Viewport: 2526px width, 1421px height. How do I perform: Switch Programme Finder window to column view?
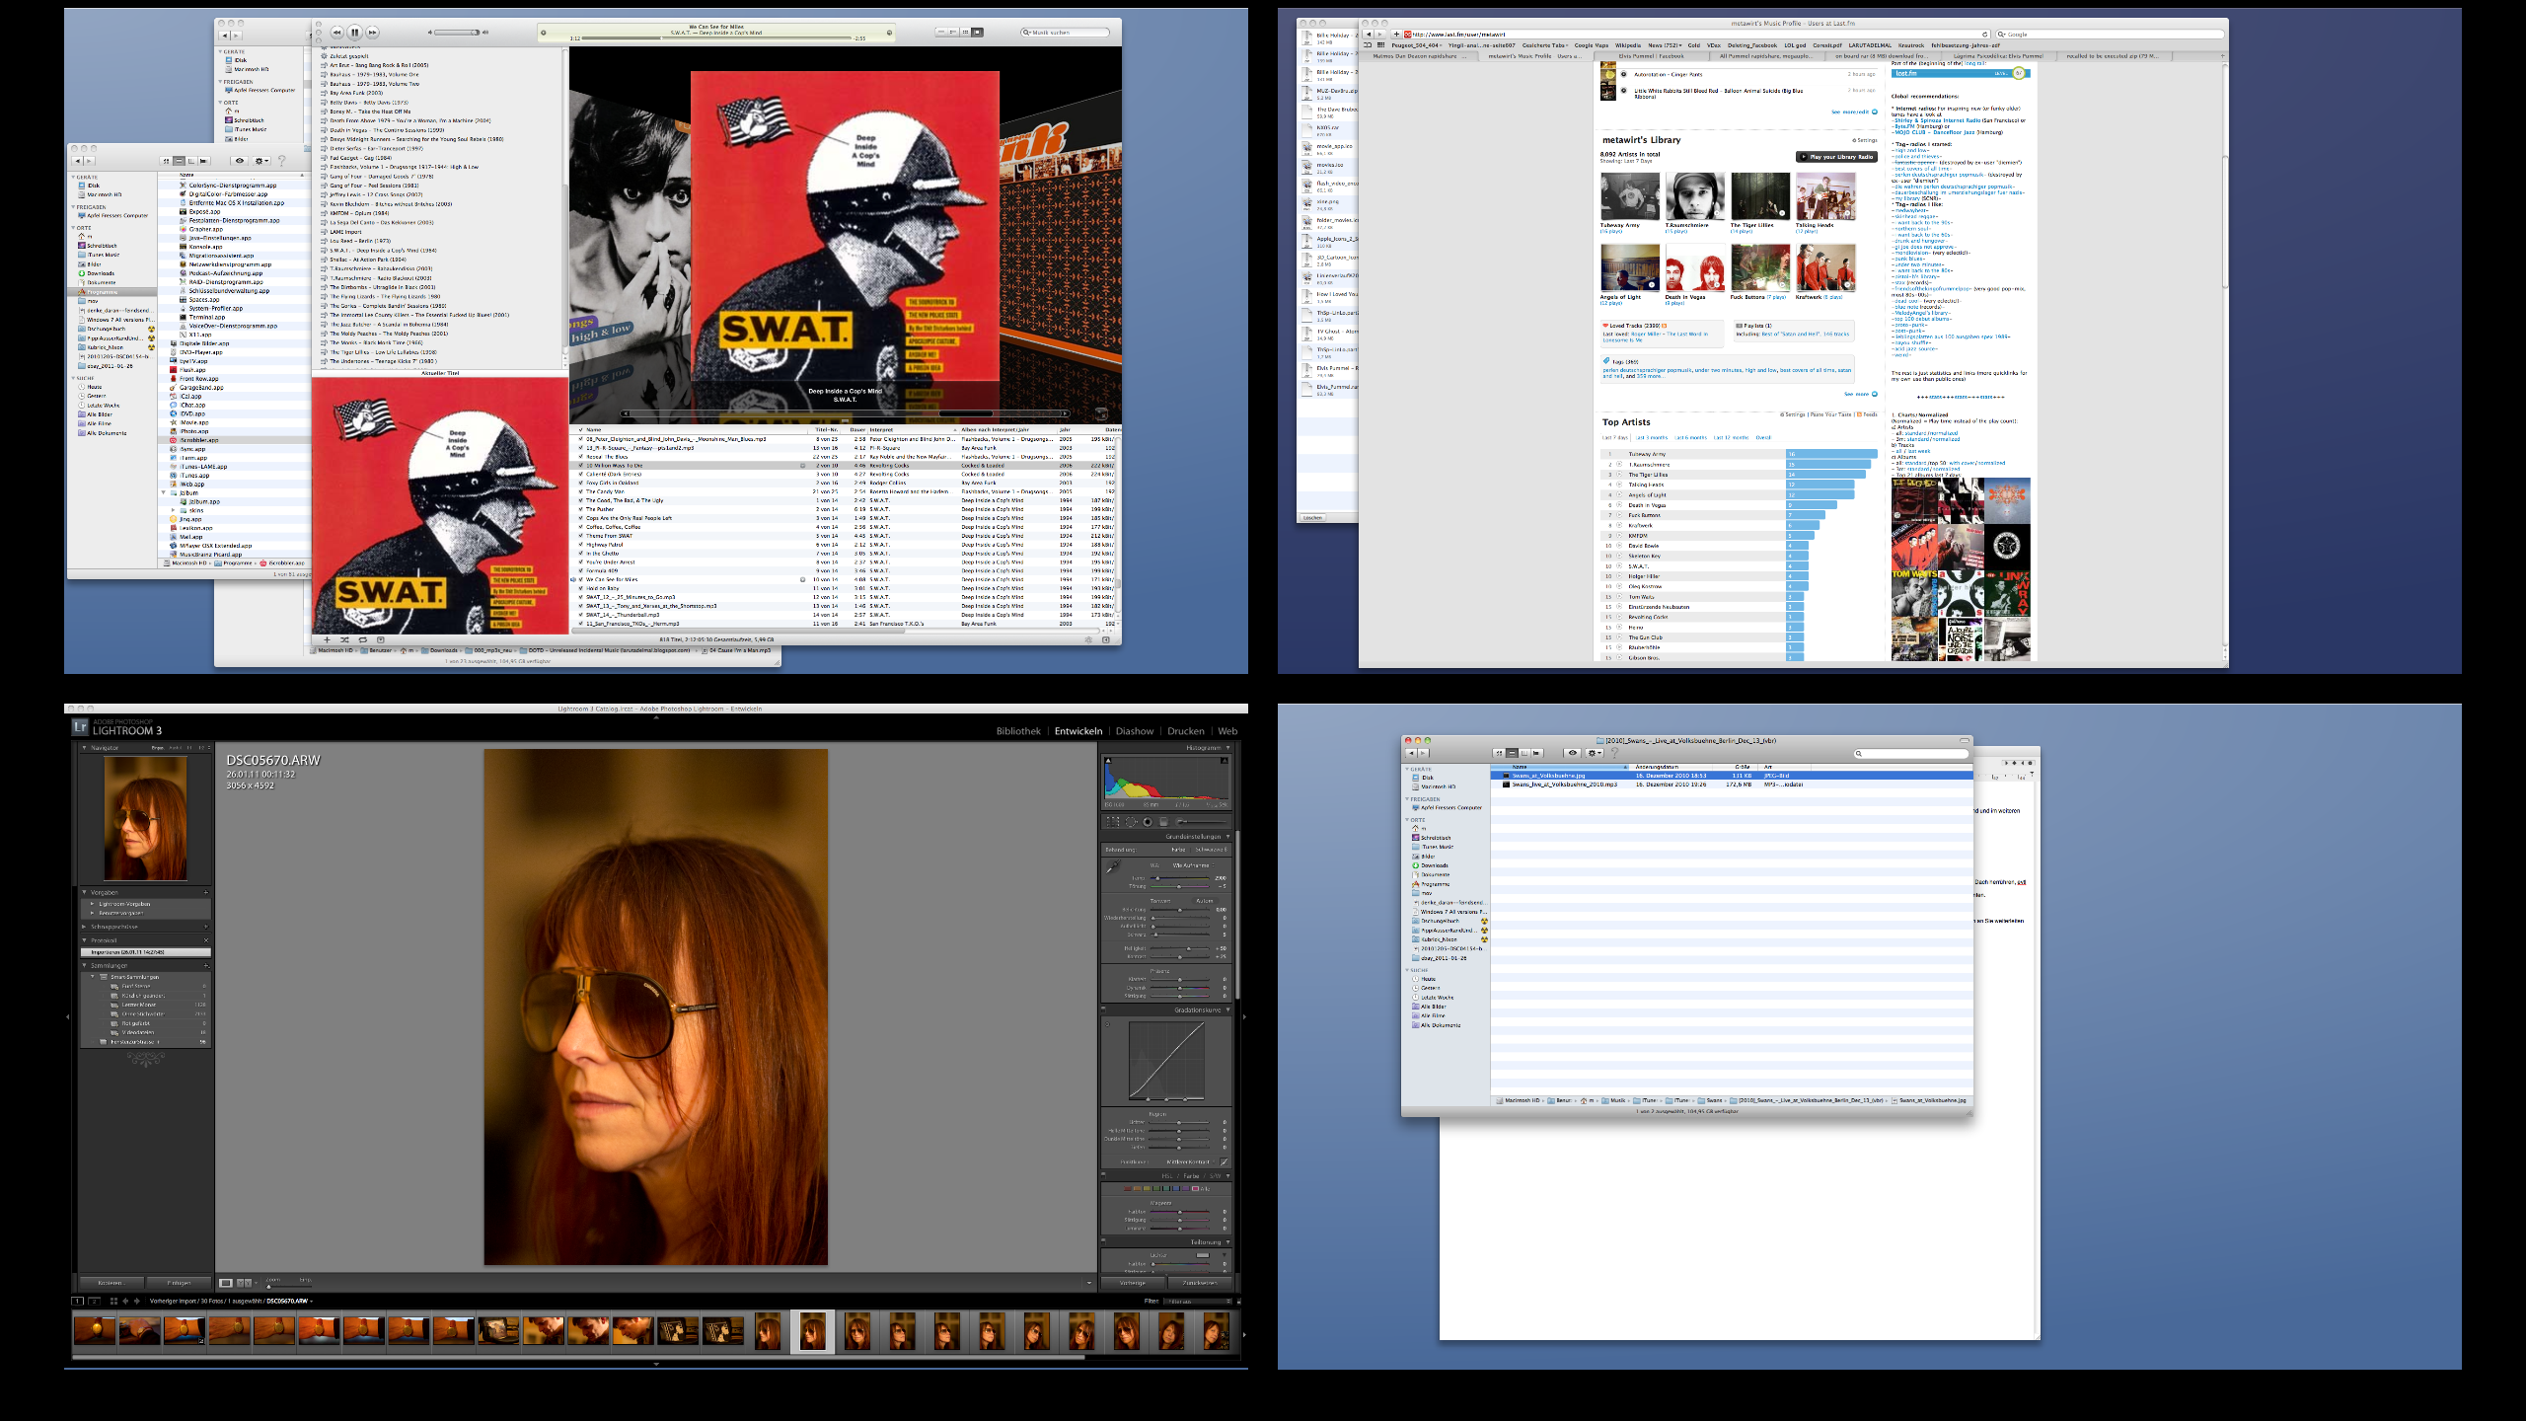191,160
